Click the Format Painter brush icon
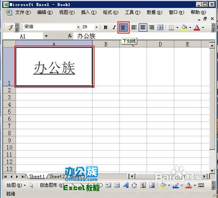 tap(10, 27)
